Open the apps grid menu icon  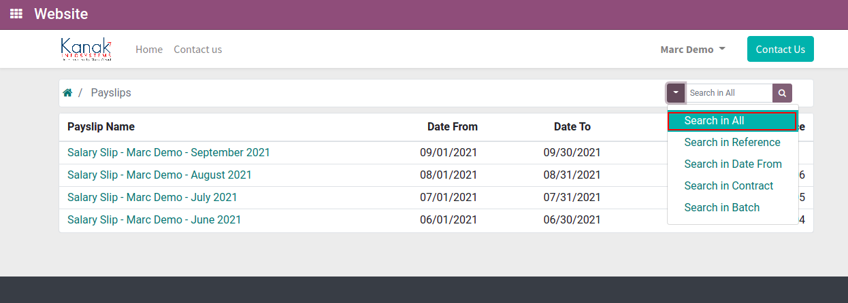point(16,14)
